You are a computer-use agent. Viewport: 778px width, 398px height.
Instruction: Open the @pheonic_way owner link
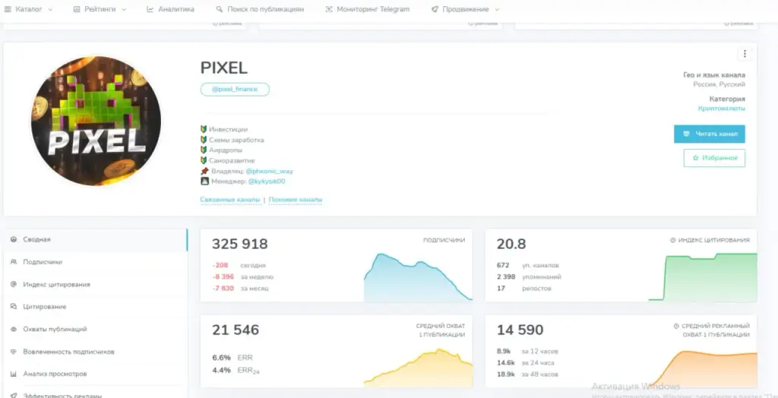[270, 171]
